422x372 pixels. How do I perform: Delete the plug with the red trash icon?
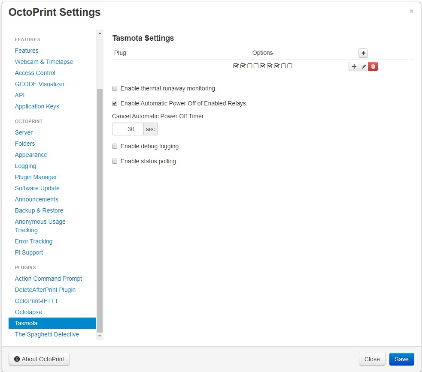pyautogui.click(x=373, y=66)
